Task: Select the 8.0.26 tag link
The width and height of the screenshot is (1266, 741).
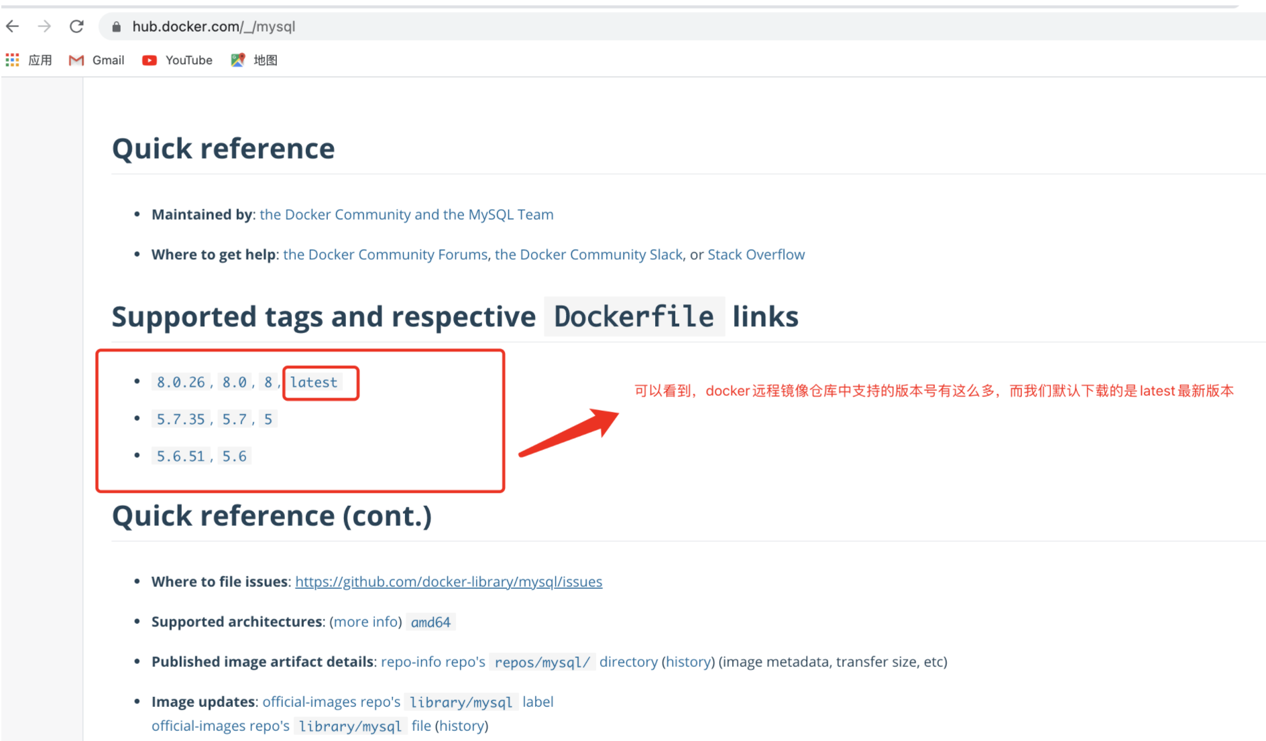Action: click(x=181, y=382)
